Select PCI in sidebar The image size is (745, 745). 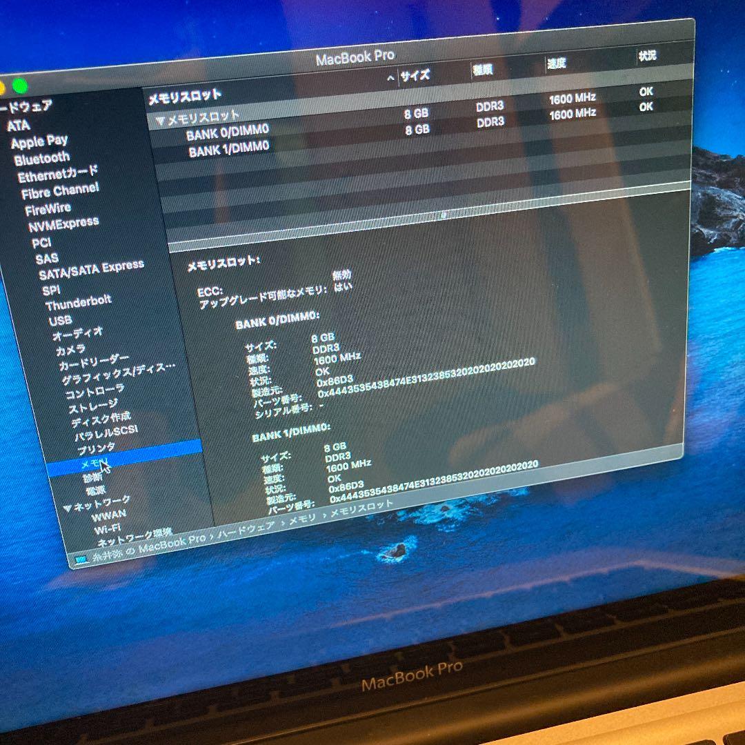point(41,243)
